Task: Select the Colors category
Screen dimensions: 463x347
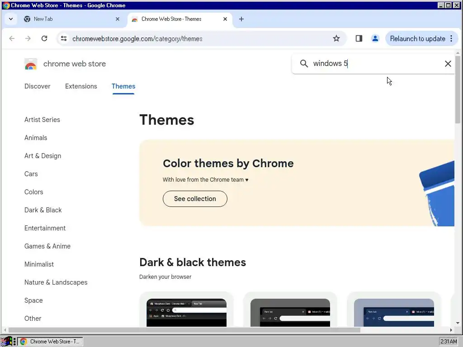Action: coord(33,192)
